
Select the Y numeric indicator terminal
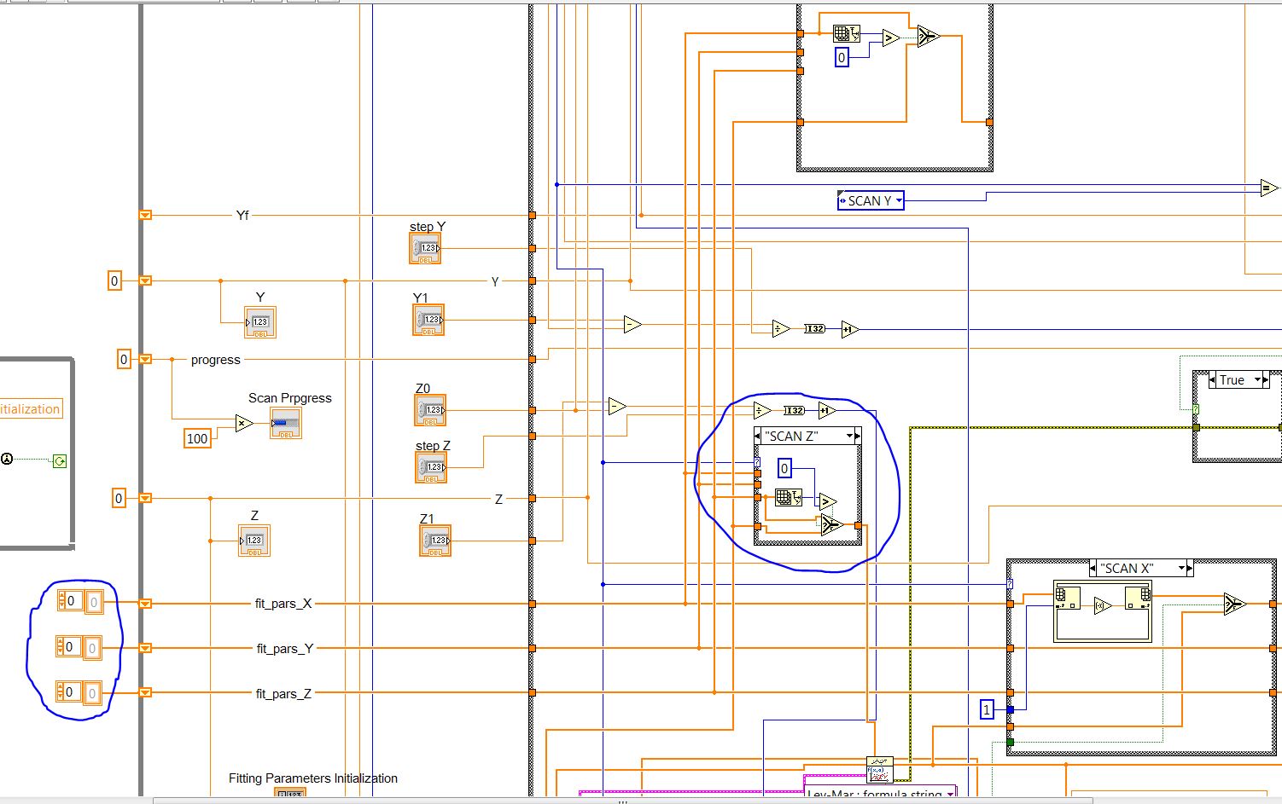pos(260,322)
